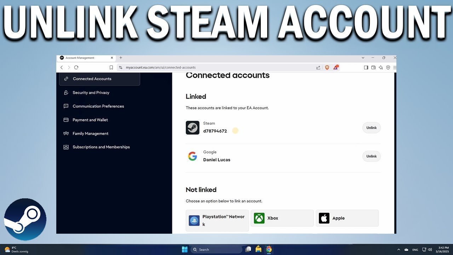The height and width of the screenshot is (255, 453).
Task: Link an Apple account
Action: click(x=347, y=218)
